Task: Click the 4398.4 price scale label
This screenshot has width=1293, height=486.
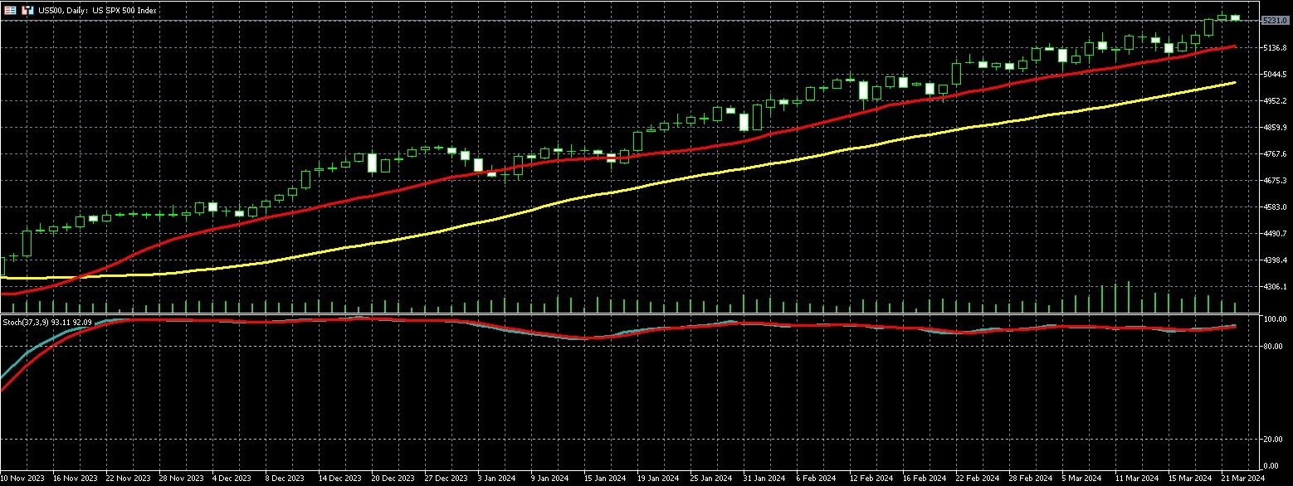Action: point(1274,260)
